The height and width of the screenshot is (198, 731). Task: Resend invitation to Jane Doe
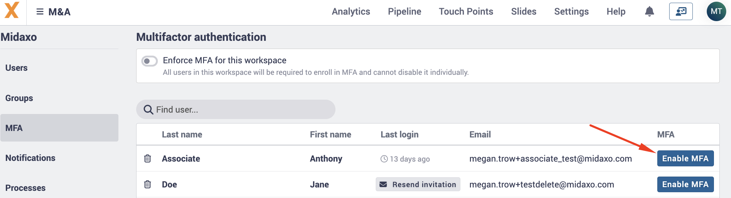418,184
